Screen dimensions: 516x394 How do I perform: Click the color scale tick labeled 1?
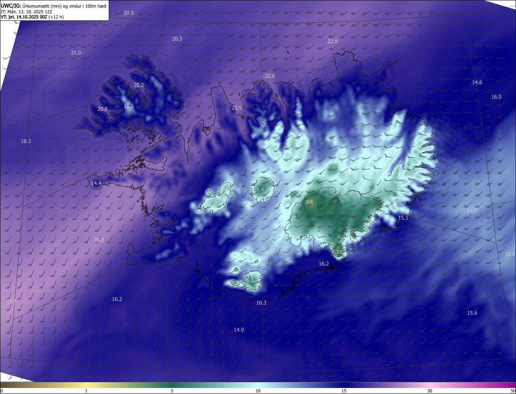86,391
